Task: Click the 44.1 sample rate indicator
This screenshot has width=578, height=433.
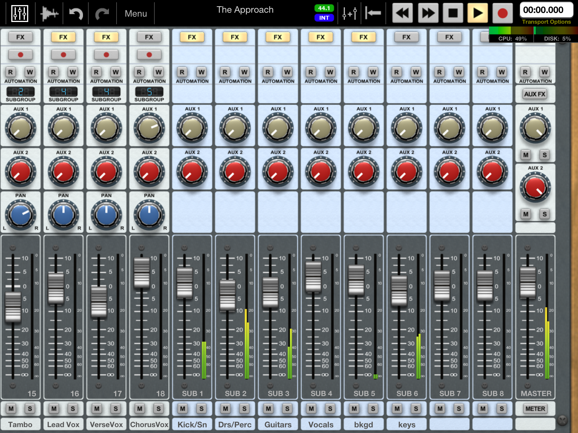Action: click(x=324, y=8)
